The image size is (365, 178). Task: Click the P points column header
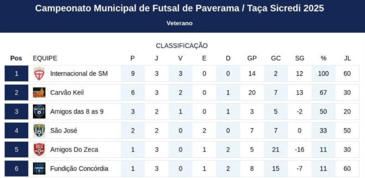pos(132,58)
